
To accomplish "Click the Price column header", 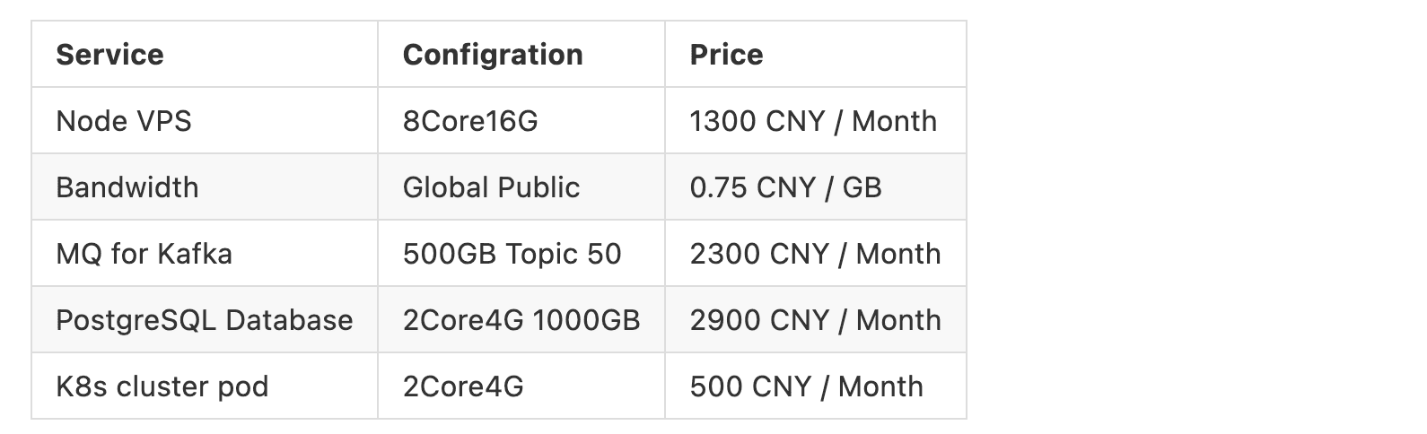I will point(726,55).
